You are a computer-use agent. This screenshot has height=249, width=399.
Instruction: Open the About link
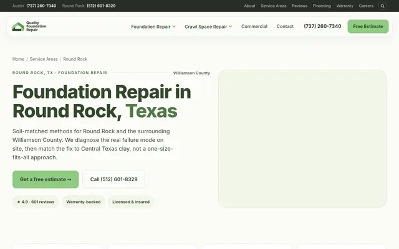(249, 6)
